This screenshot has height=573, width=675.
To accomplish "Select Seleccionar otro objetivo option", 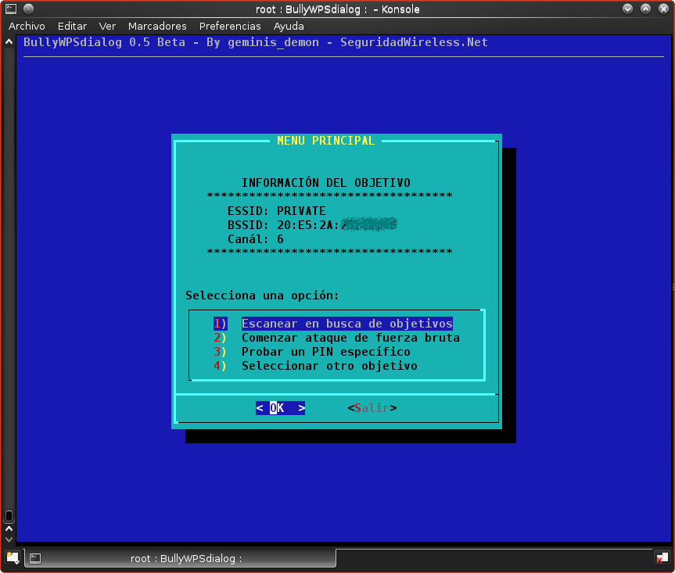I will (x=329, y=366).
